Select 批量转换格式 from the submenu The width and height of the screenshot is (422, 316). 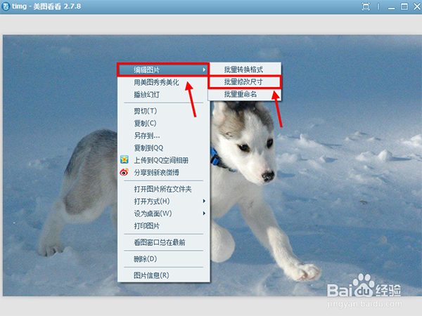pyautogui.click(x=244, y=70)
